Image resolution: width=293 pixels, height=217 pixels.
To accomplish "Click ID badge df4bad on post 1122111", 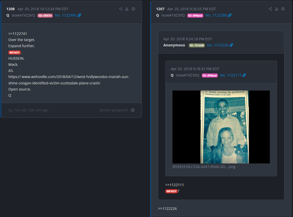I will 210,75.
